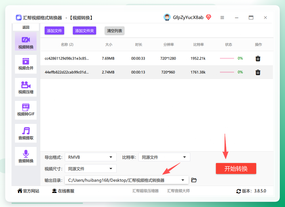Open the 音频提取 sidebar tool
The height and width of the screenshot is (207, 285).
[26, 133]
